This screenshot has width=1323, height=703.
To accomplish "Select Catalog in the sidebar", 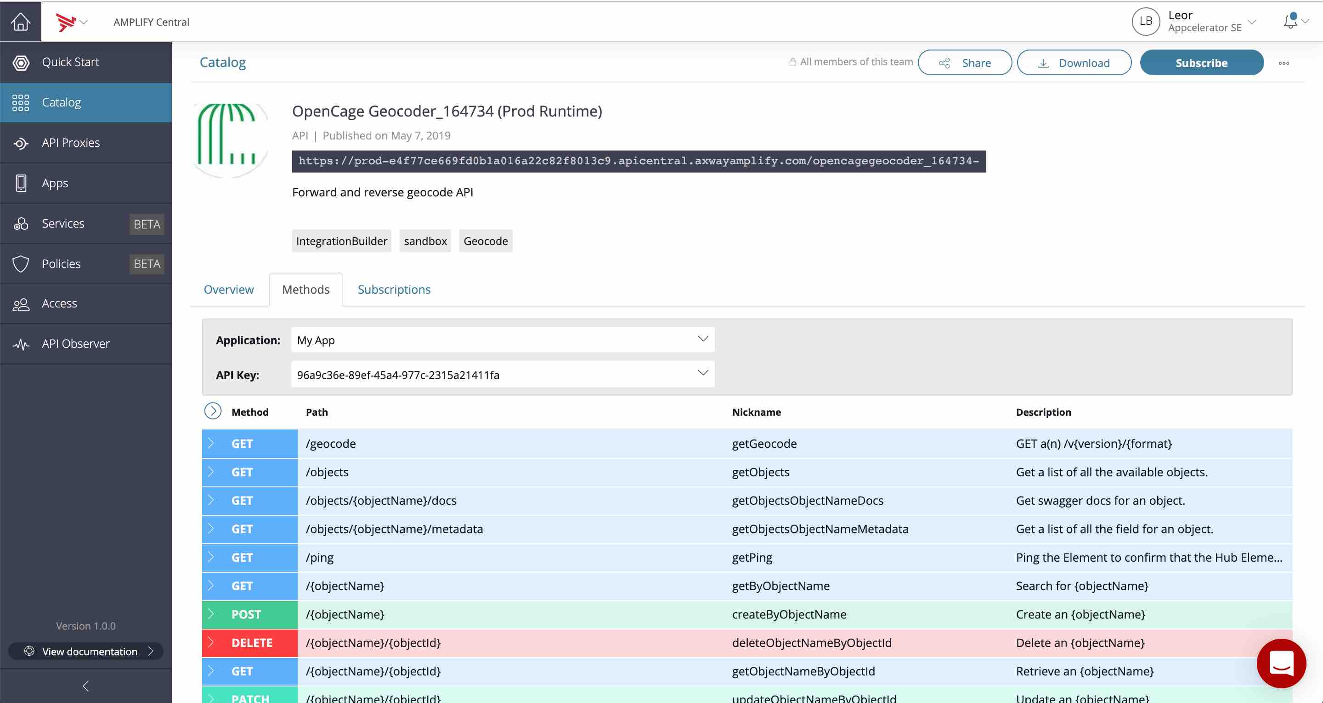I will click(86, 102).
